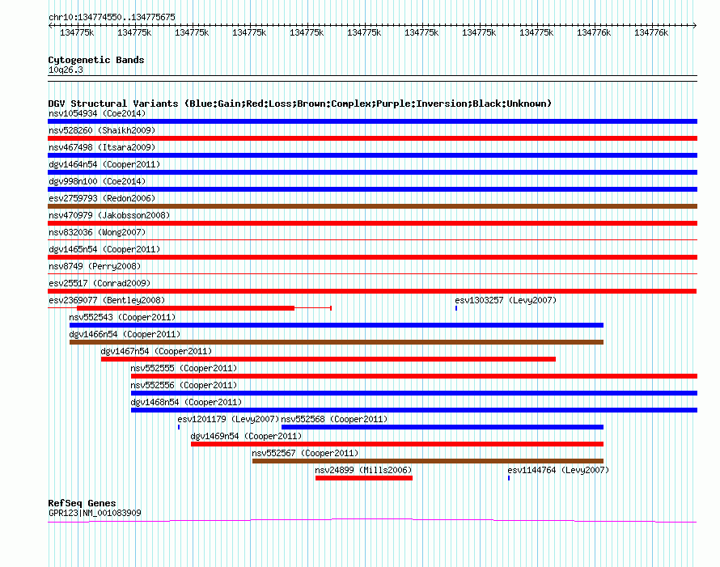Click the Cytogenetic Bands track heading

pyautogui.click(x=96, y=60)
